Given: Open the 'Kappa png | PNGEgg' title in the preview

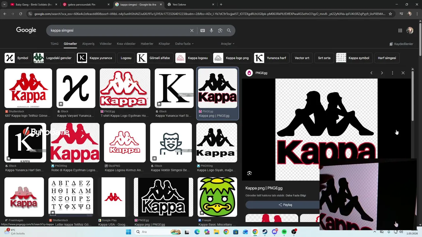Looking at the screenshot, I should pos(264,188).
